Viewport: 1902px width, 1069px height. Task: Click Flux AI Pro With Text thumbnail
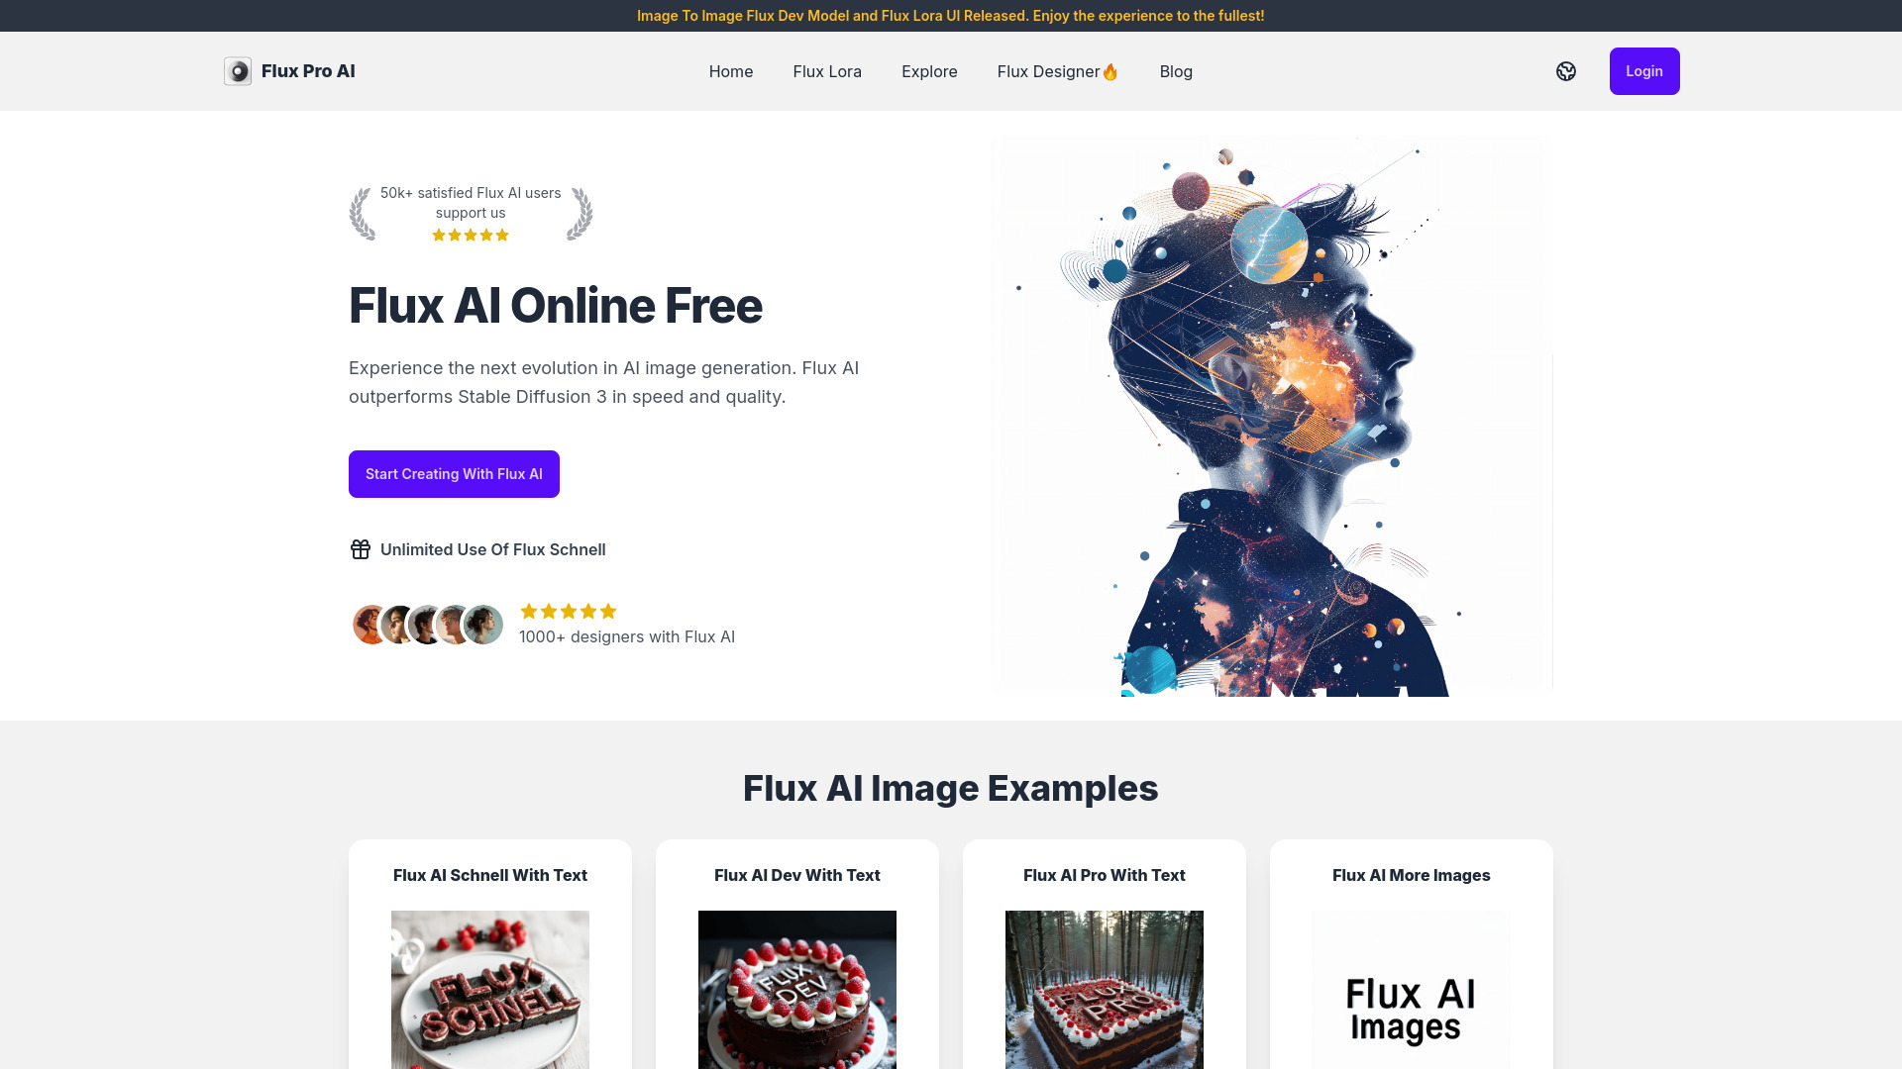[x=1104, y=990]
